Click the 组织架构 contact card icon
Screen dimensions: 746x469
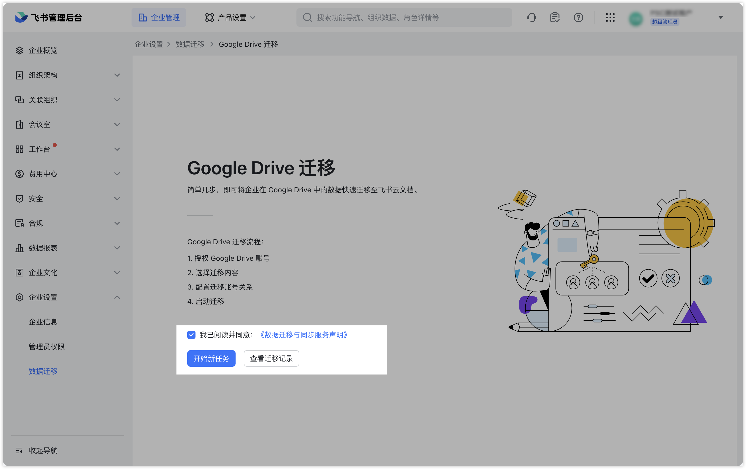20,75
